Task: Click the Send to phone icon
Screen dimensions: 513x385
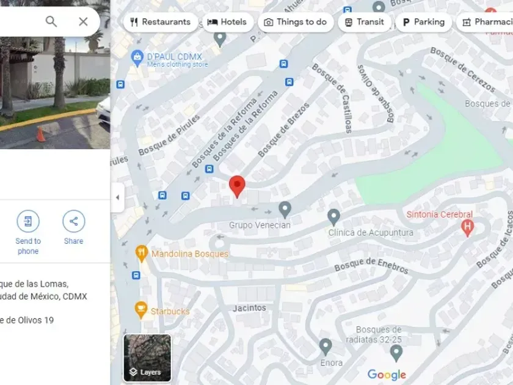Action: (28, 221)
